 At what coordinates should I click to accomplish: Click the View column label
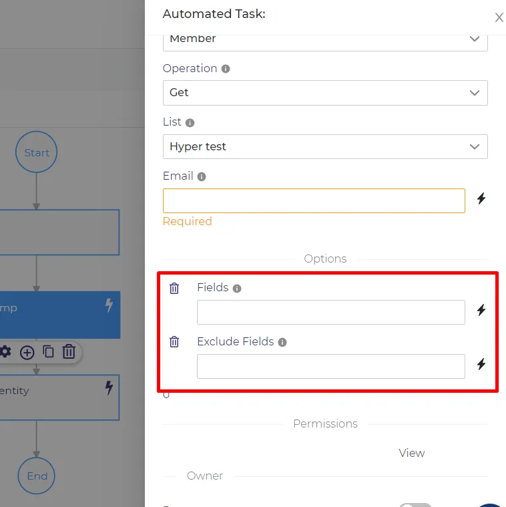tap(412, 453)
